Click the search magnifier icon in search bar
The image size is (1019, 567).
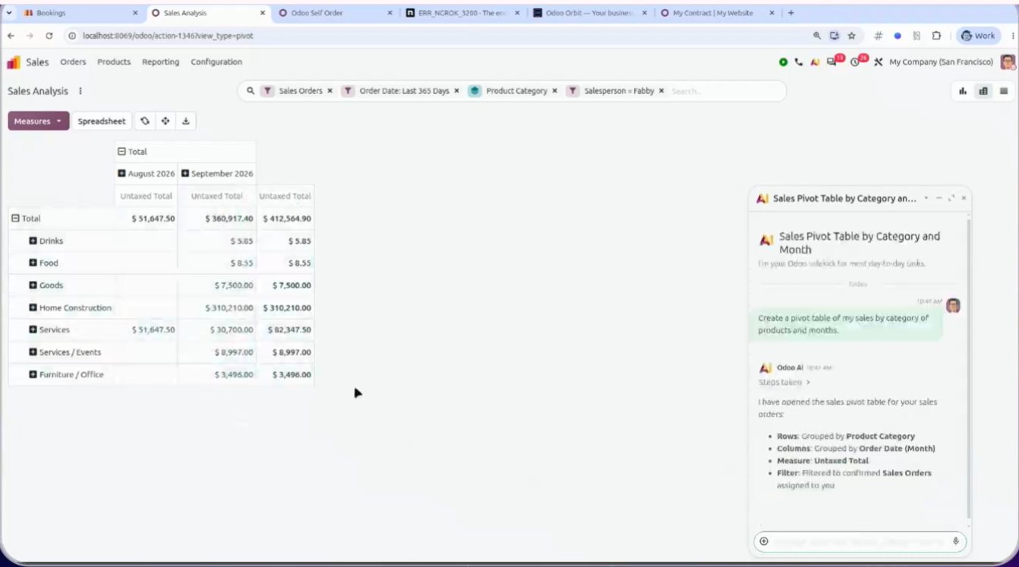[251, 91]
